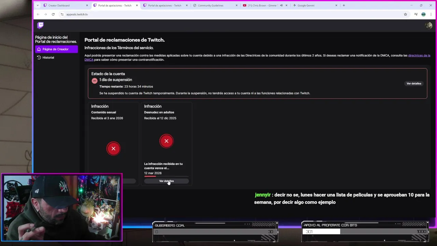Bookmark this page with the star icon
This screenshot has height=246, width=437.
coord(405,14)
